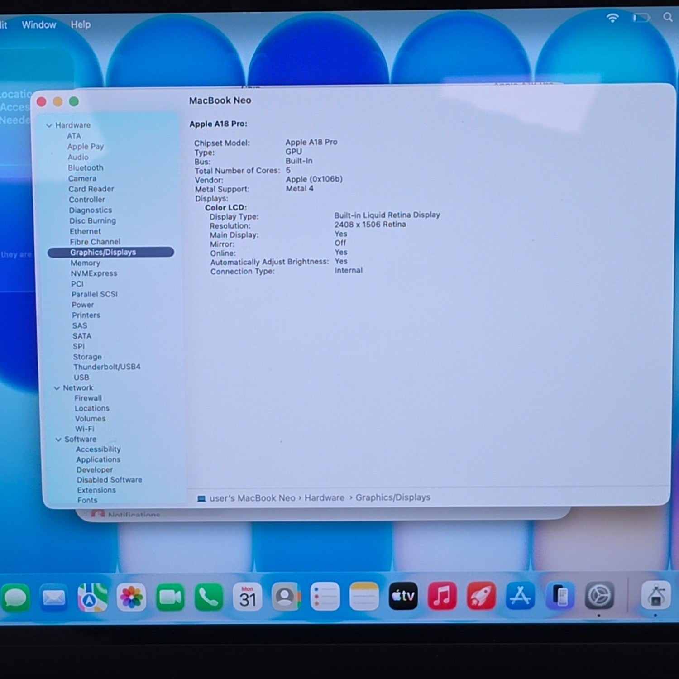679x679 pixels.
Task: View Memory details in the sidebar
Action: 86,263
